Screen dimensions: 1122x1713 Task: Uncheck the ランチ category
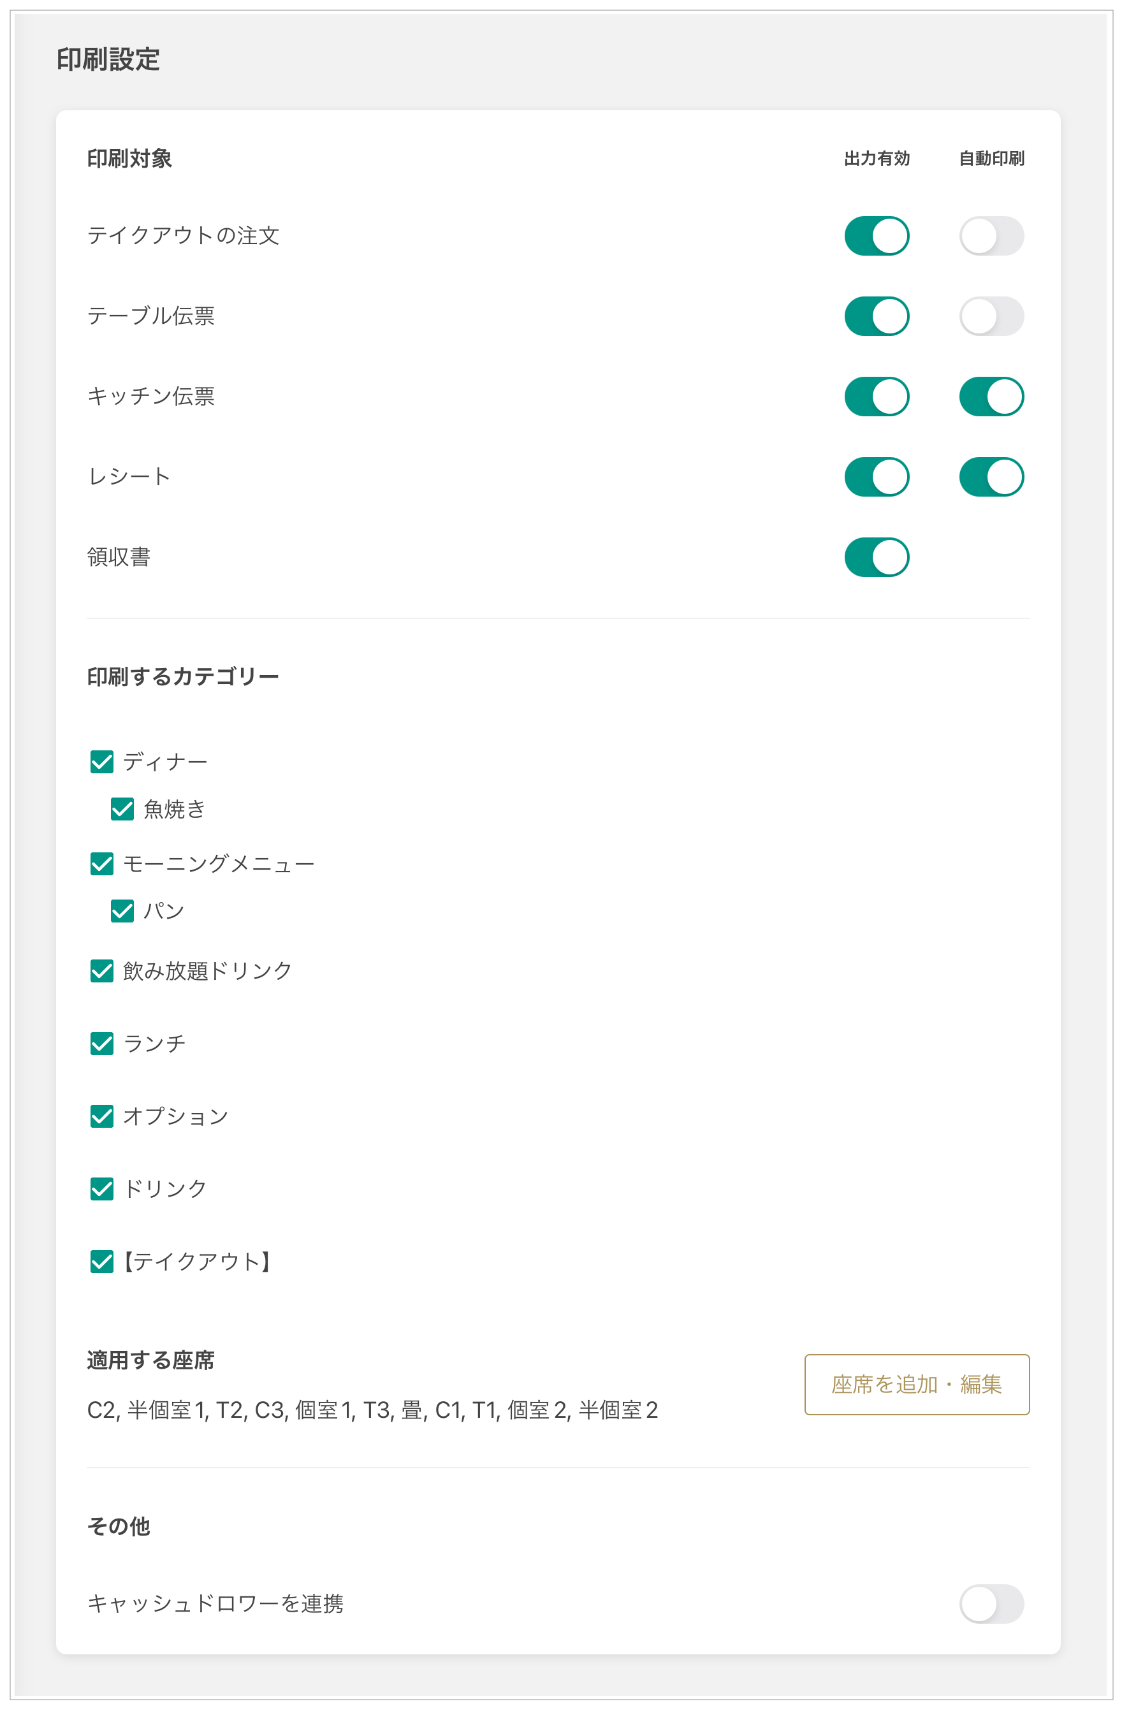tap(101, 1044)
